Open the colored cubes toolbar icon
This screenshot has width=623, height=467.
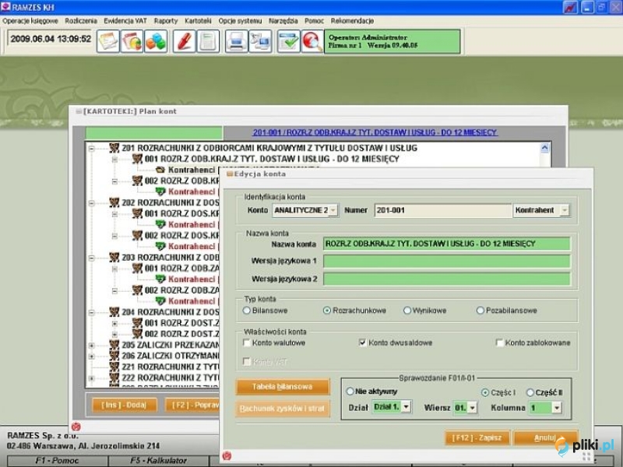coord(155,41)
